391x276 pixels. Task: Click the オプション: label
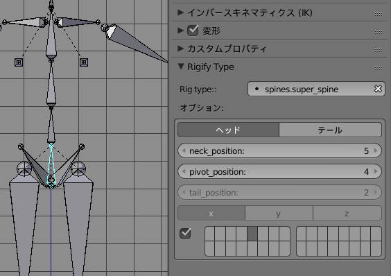click(202, 107)
